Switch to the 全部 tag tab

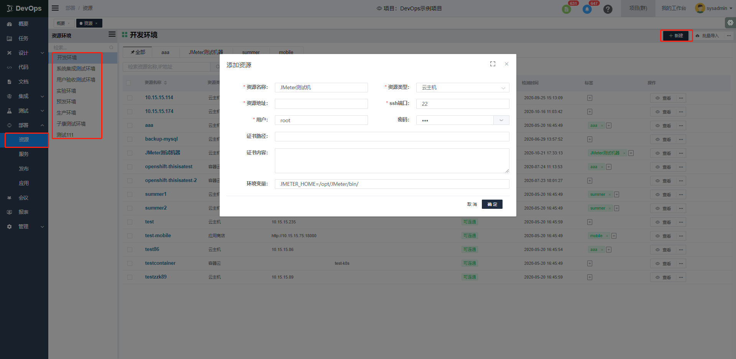tap(138, 52)
